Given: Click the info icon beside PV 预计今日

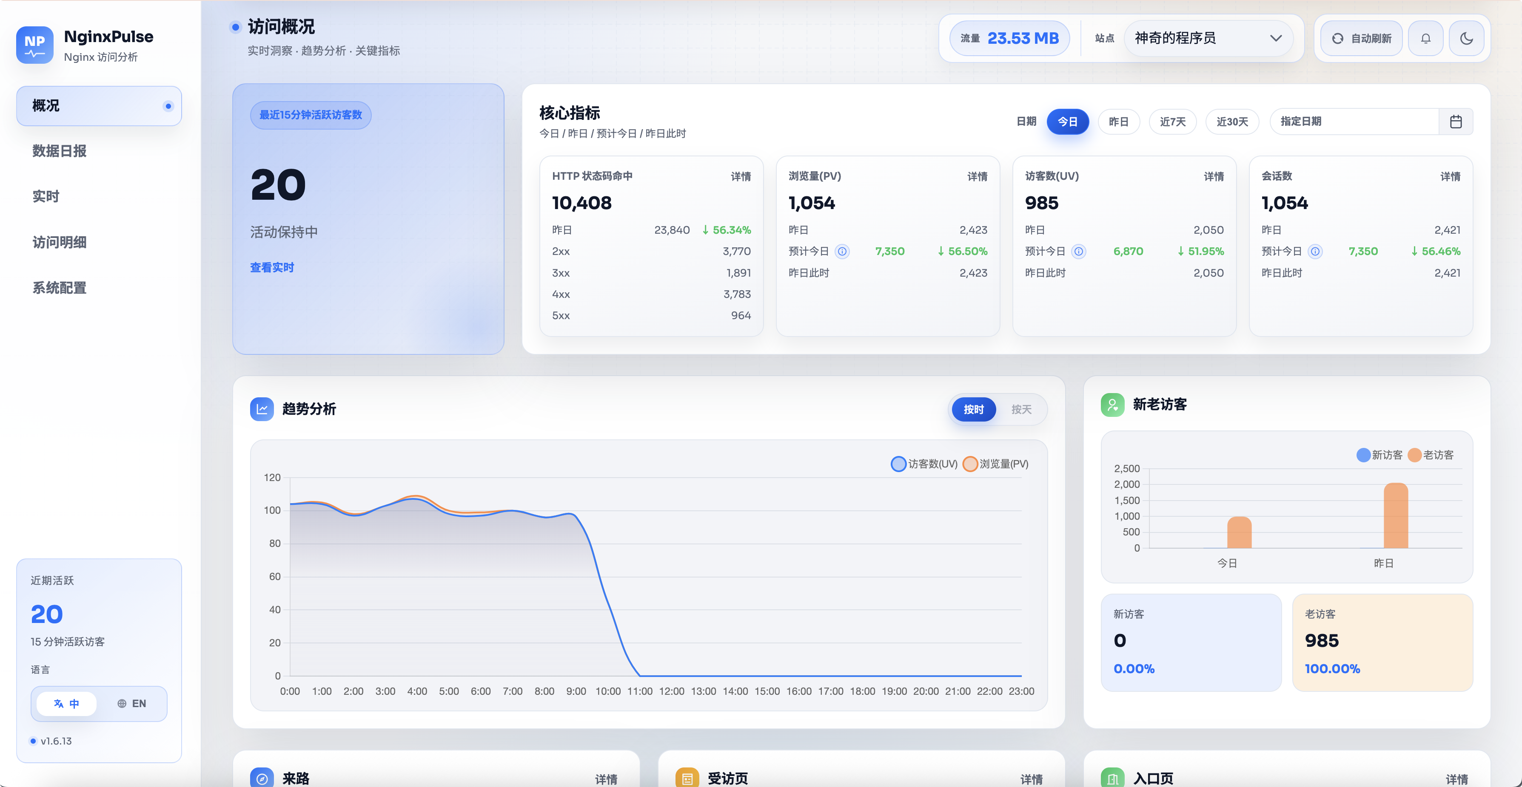Looking at the screenshot, I should pos(842,252).
